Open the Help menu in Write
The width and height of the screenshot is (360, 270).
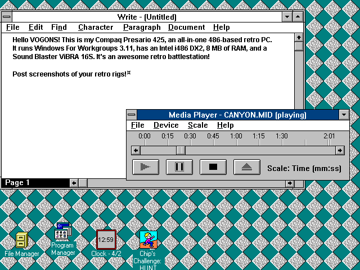(221, 28)
